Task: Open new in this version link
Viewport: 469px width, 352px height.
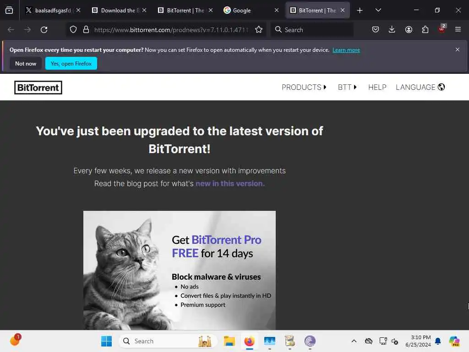Action: point(230,183)
